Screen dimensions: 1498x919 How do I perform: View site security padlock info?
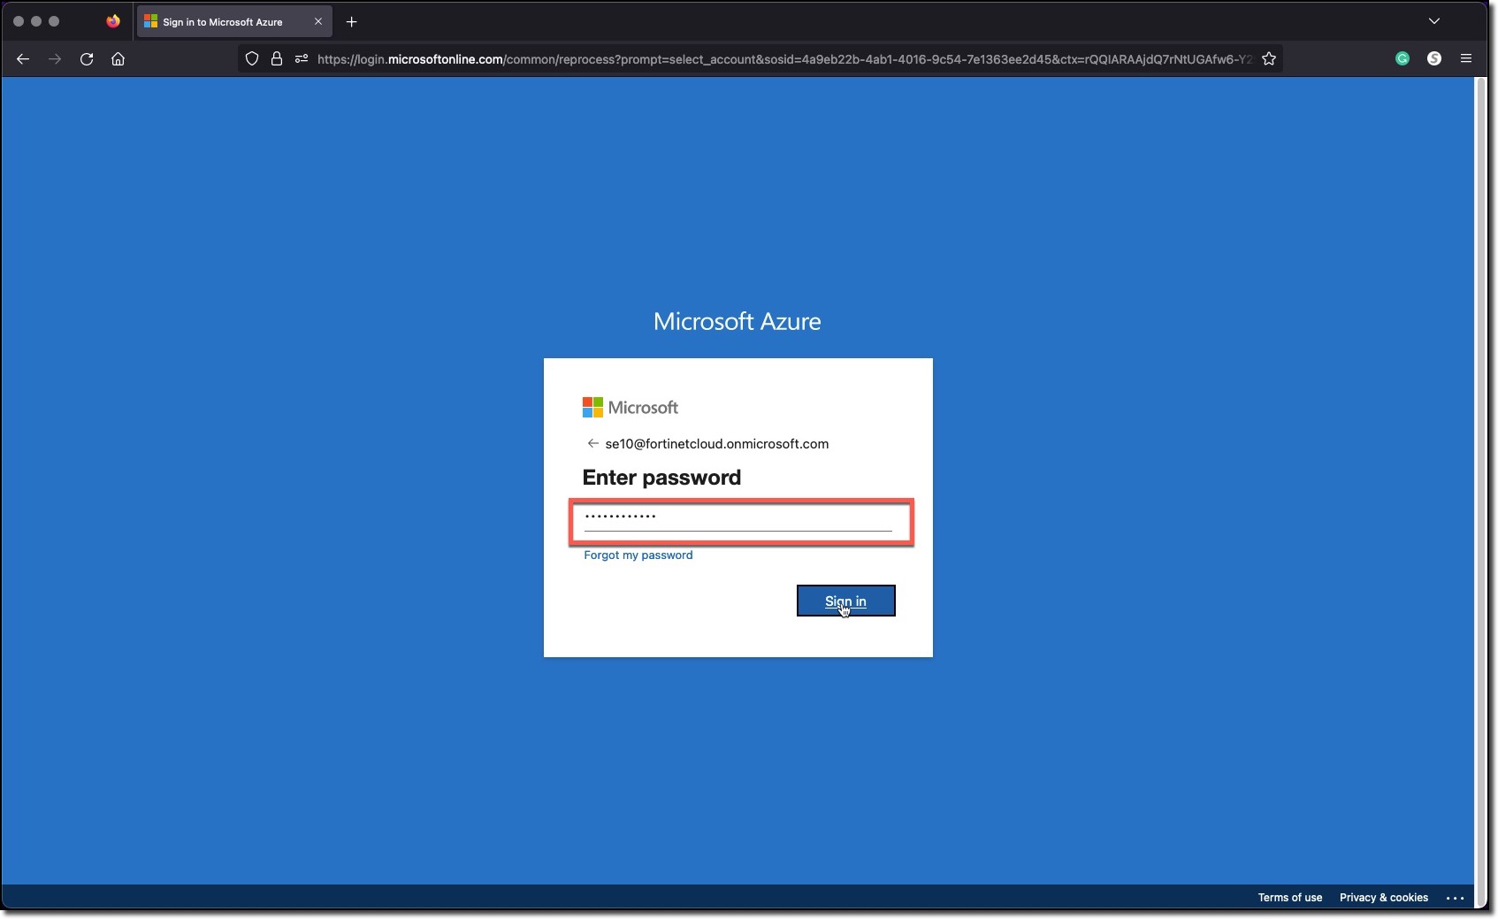pos(277,59)
